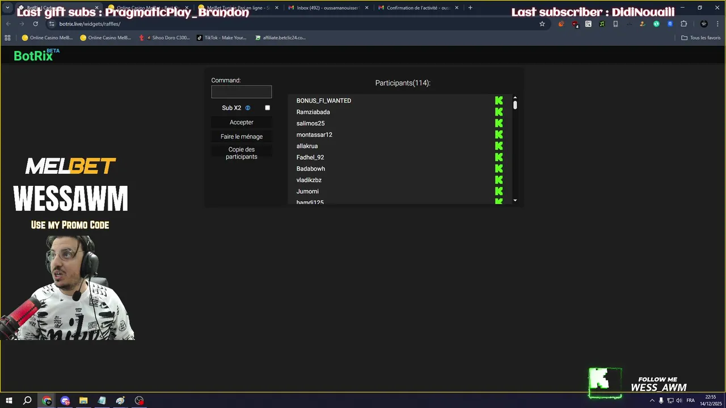Image resolution: width=726 pixels, height=408 pixels.
Task: Switch FRA keyboard language
Action: click(x=690, y=401)
